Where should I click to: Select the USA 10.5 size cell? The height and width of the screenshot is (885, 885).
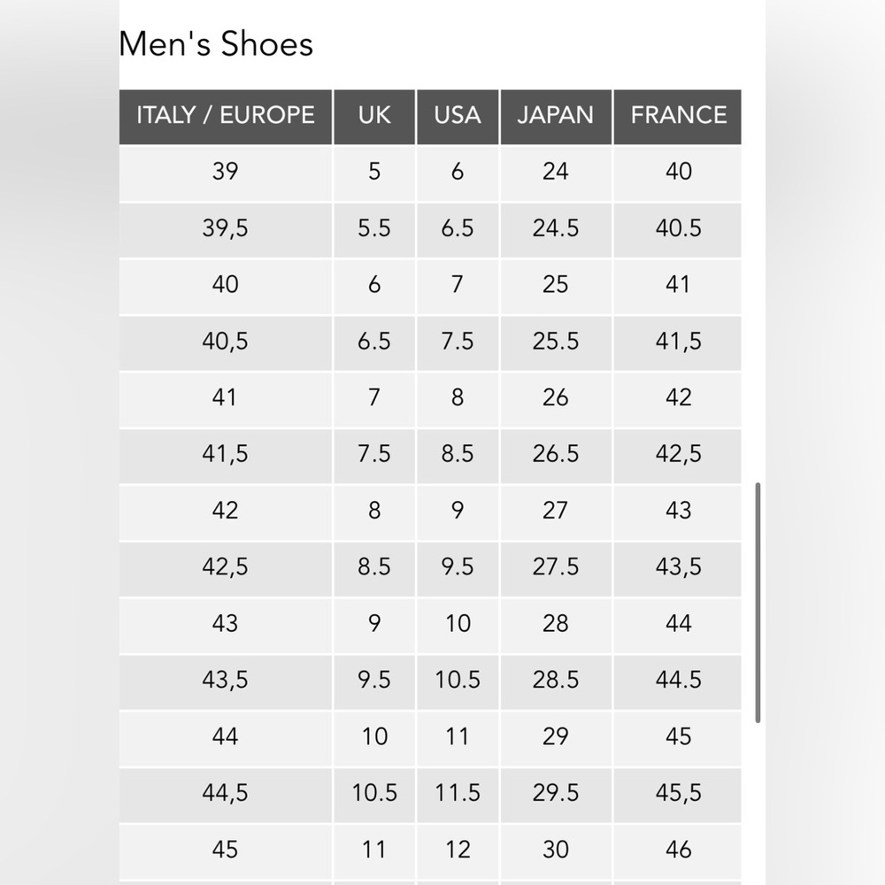(x=458, y=680)
